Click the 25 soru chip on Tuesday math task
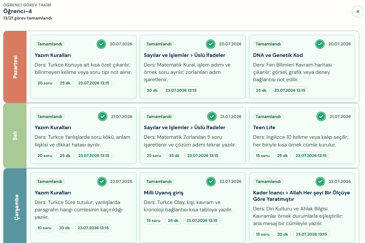Viewport: 365px width, 243px height. [154, 156]
